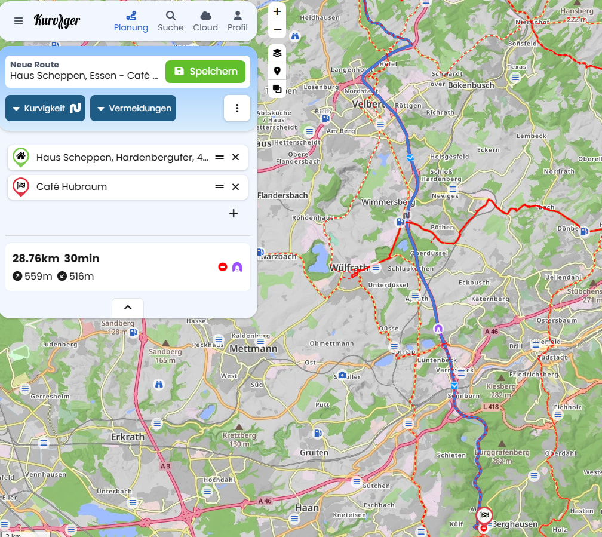The height and width of the screenshot is (537, 602).
Task: Add a new waypoint with plus
Action: pos(234,213)
